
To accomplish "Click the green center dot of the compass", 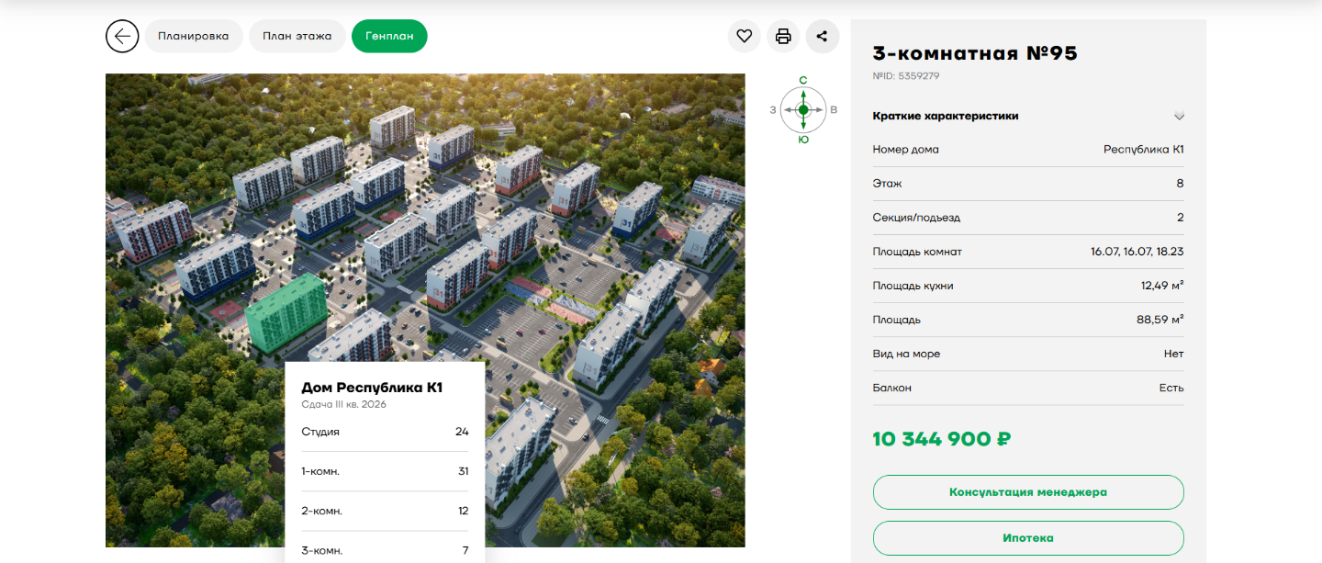I will tap(803, 110).
